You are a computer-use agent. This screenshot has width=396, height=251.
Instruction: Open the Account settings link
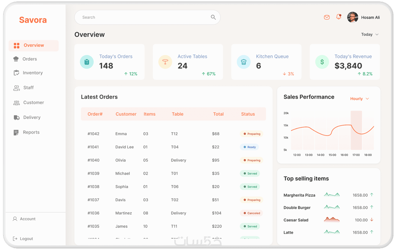click(x=24, y=219)
